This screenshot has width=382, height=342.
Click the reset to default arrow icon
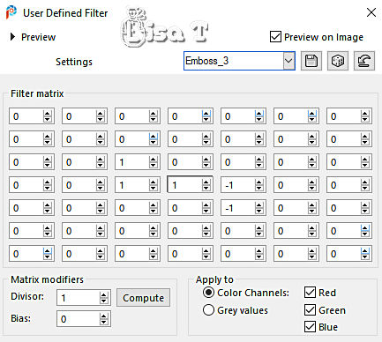[364, 61]
